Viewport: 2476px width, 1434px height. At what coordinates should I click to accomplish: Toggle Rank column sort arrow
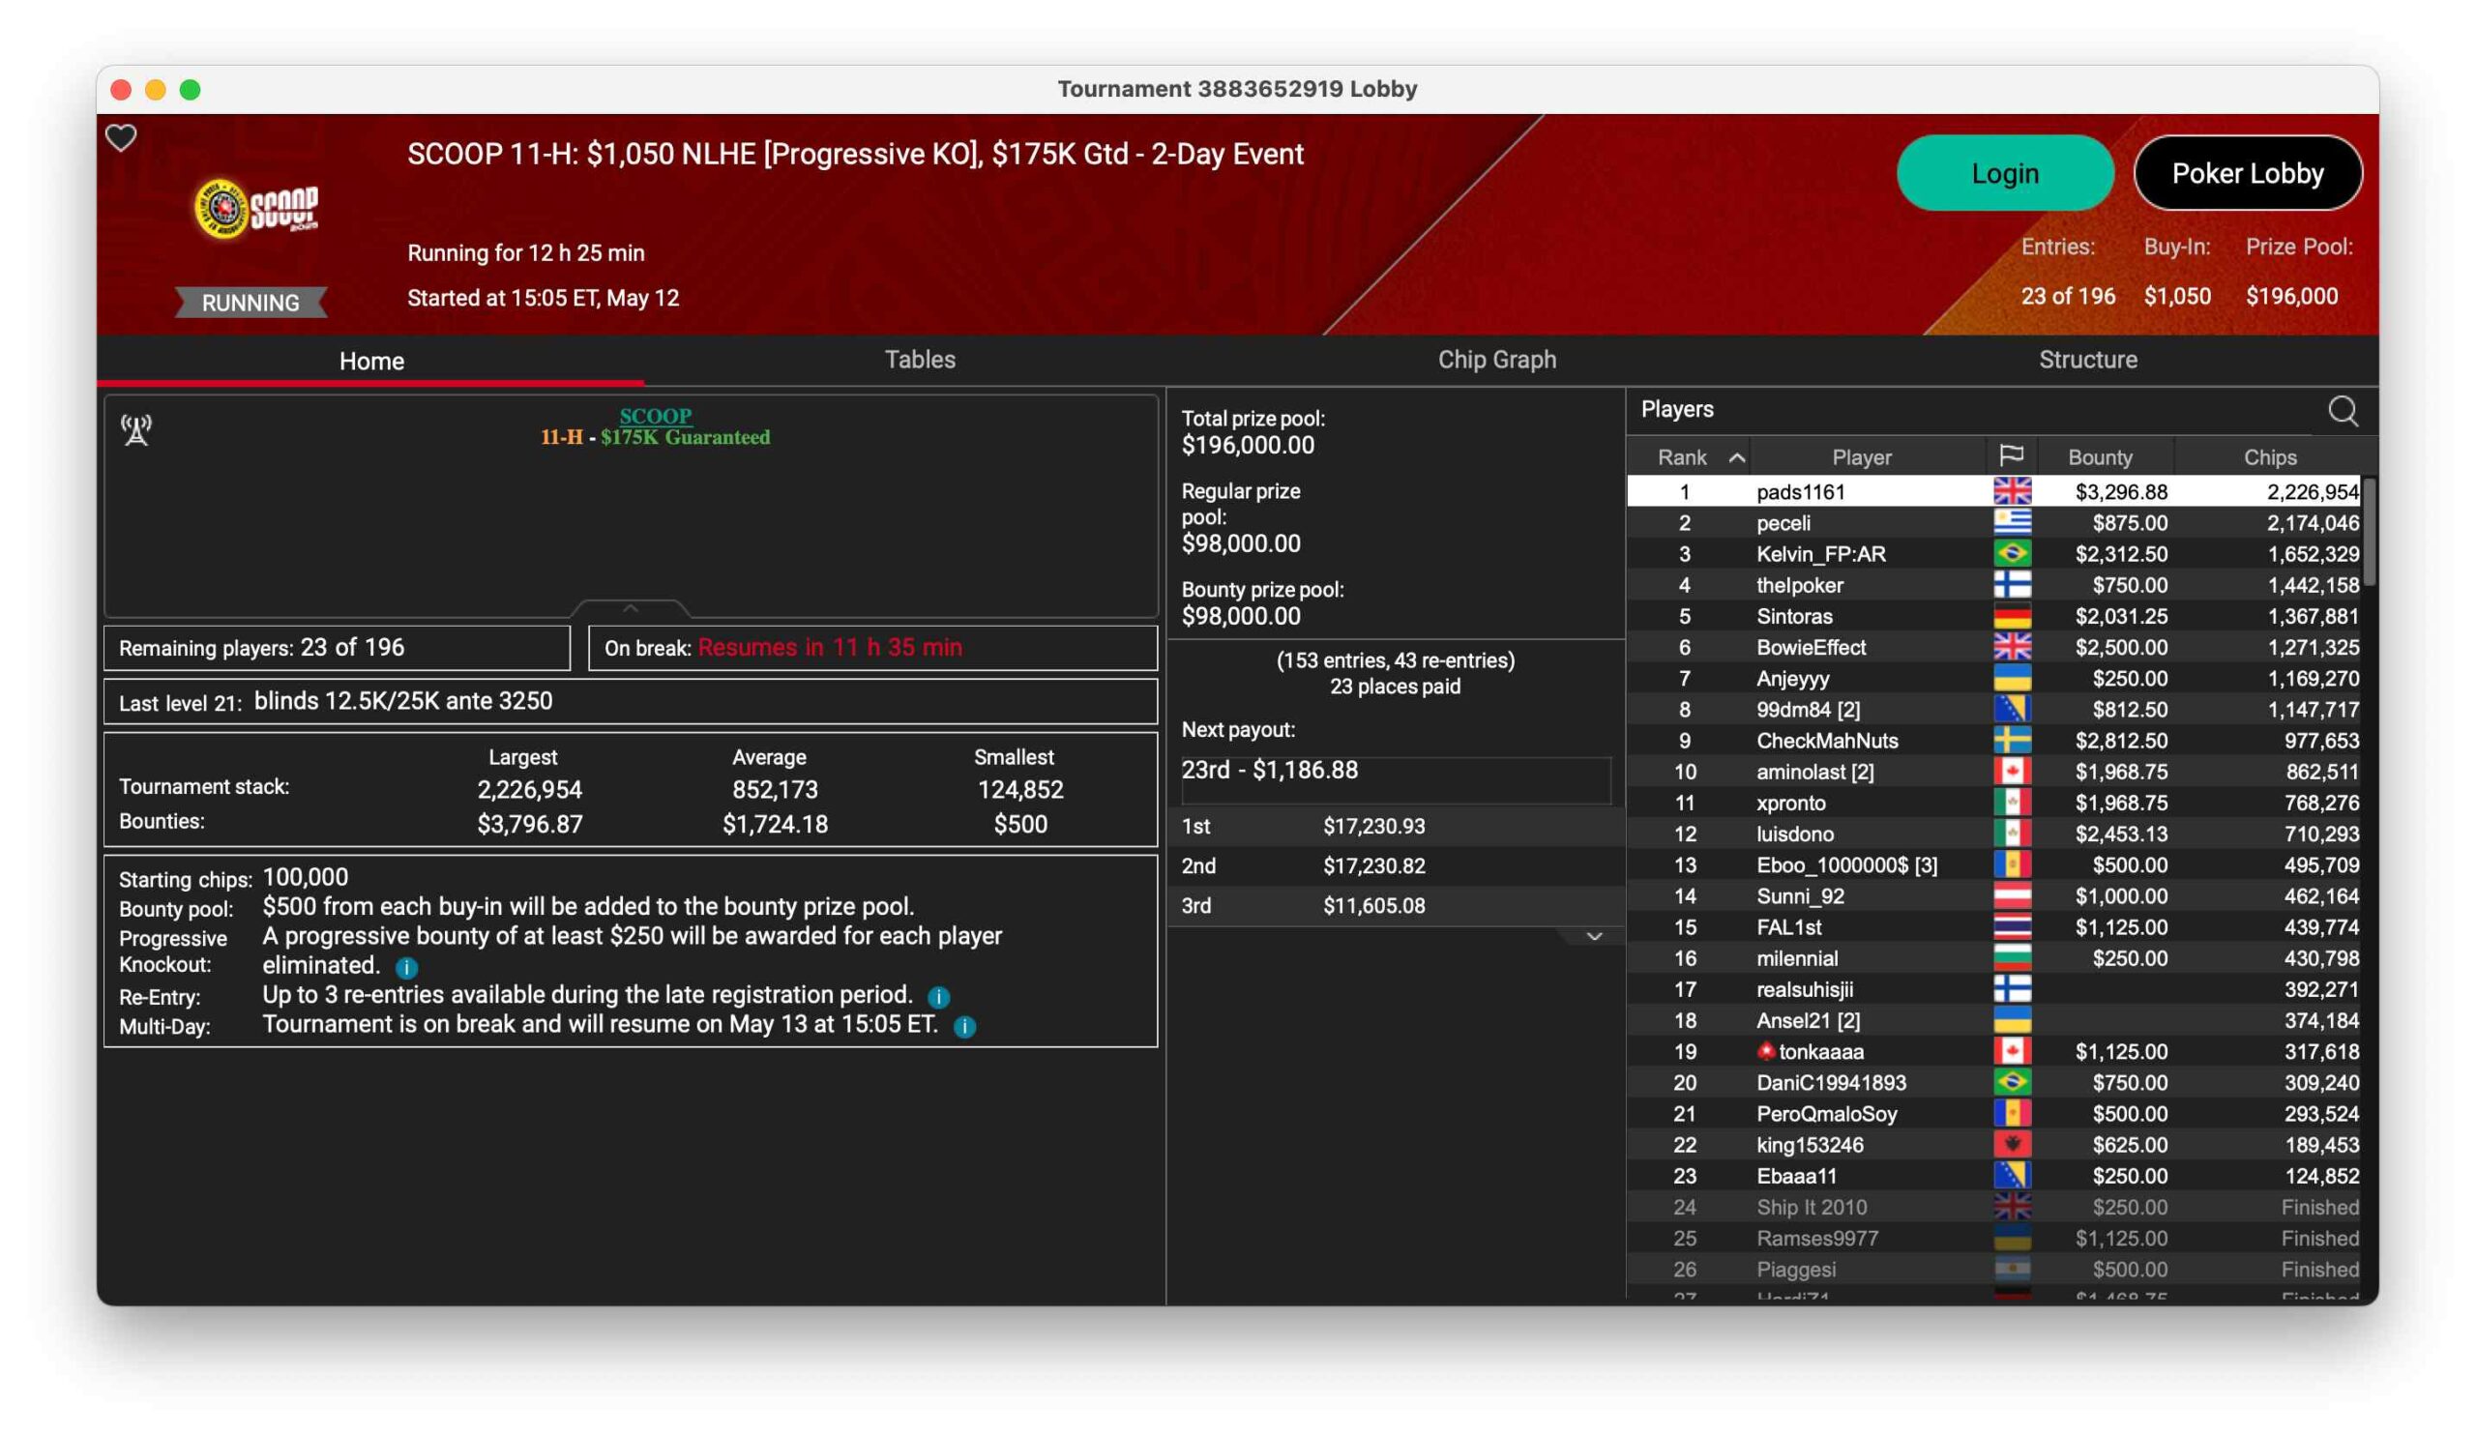point(1737,457)
